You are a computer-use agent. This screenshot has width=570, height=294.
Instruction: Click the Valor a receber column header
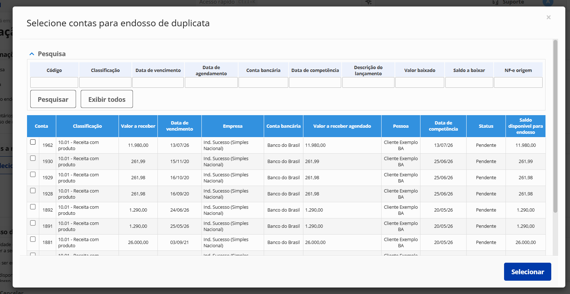tap(138, 126)
